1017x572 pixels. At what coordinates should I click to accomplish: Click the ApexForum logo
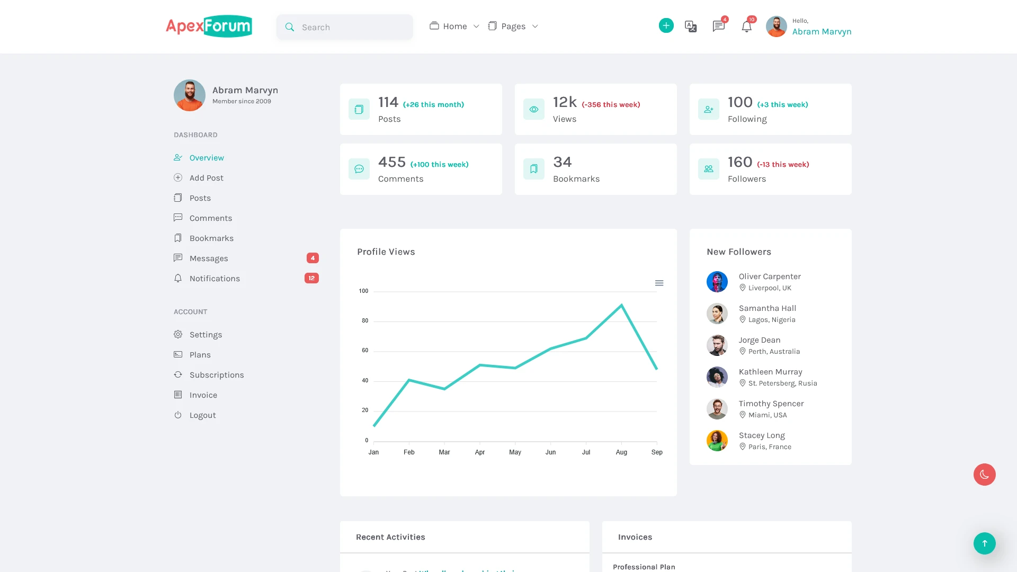[209, 26]
